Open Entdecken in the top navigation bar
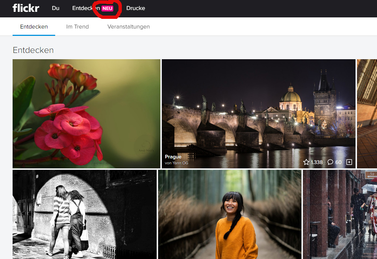This screenshot has width=377, height=259. coord(85,8)
